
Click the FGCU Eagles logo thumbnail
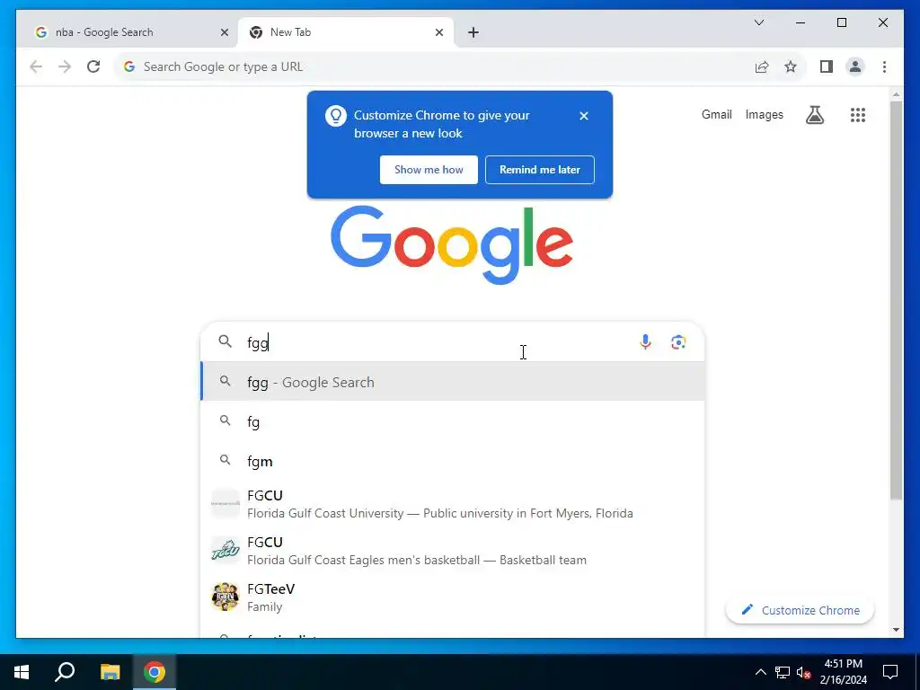226,551
